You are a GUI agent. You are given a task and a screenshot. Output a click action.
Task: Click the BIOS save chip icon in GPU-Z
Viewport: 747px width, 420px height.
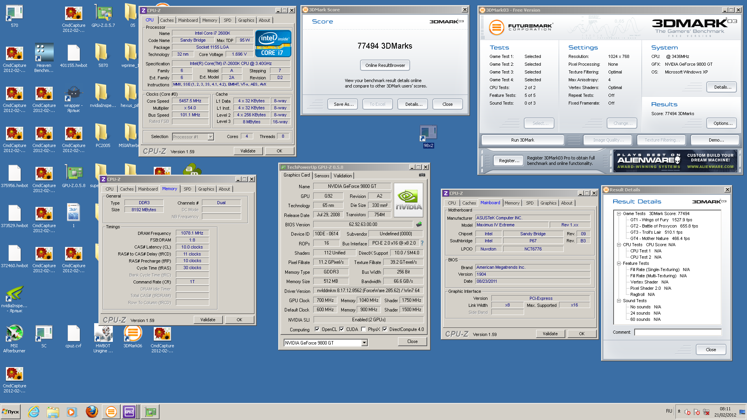[x=419, y=224]
